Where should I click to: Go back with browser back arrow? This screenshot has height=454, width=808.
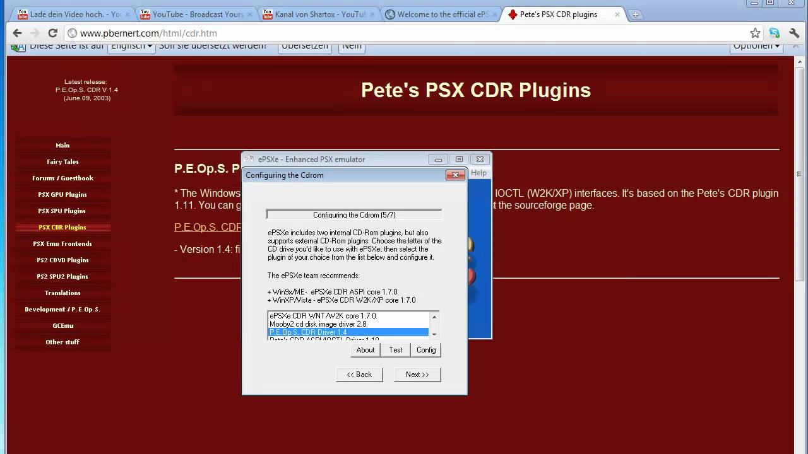tap(17, 33)
